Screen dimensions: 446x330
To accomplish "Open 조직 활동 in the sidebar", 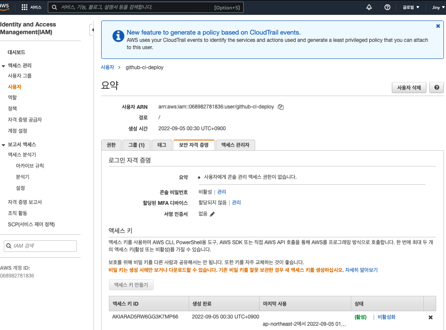I will (17, 213).
